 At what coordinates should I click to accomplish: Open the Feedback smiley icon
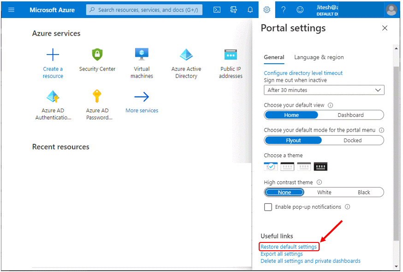point(300,10)
